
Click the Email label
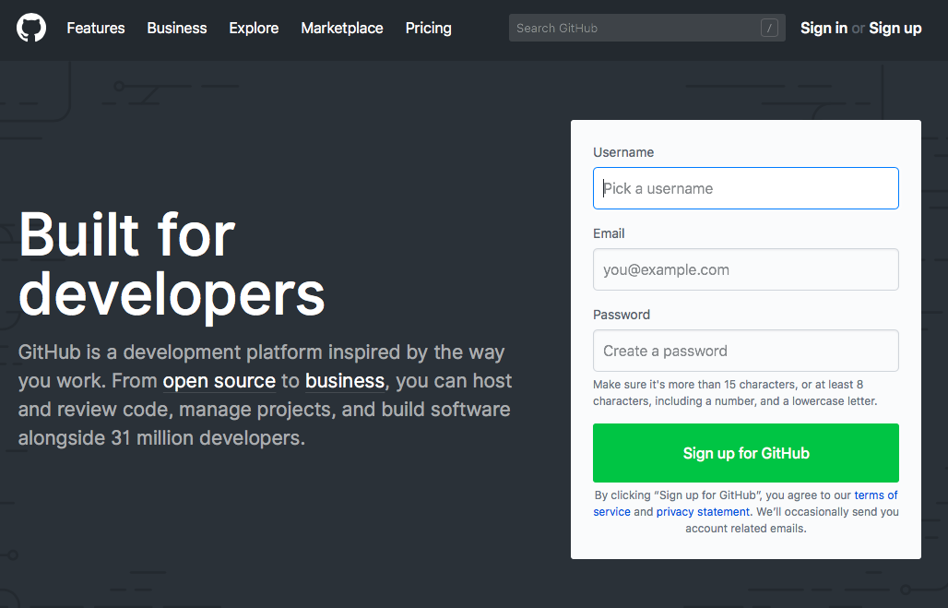pyautogui.click(x=609, y=233)
